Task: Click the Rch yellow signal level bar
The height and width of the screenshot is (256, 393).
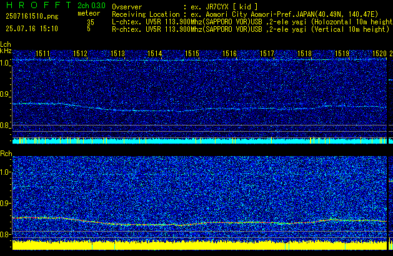Action: click(x=199, y=245)
